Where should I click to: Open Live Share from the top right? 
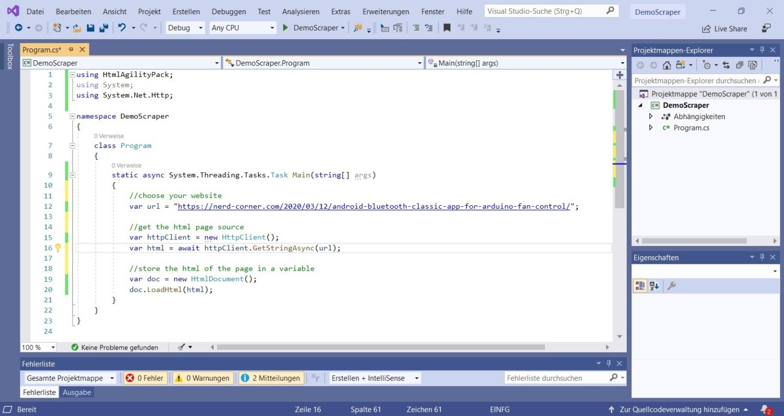pos(724,29)
